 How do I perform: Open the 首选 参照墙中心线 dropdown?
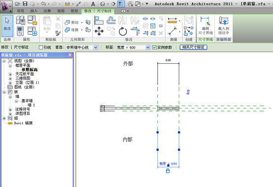click(96, 47)
